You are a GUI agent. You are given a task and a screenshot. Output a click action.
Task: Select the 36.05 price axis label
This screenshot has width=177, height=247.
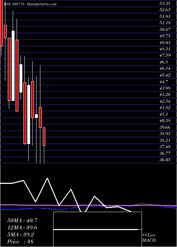(165, 160)
